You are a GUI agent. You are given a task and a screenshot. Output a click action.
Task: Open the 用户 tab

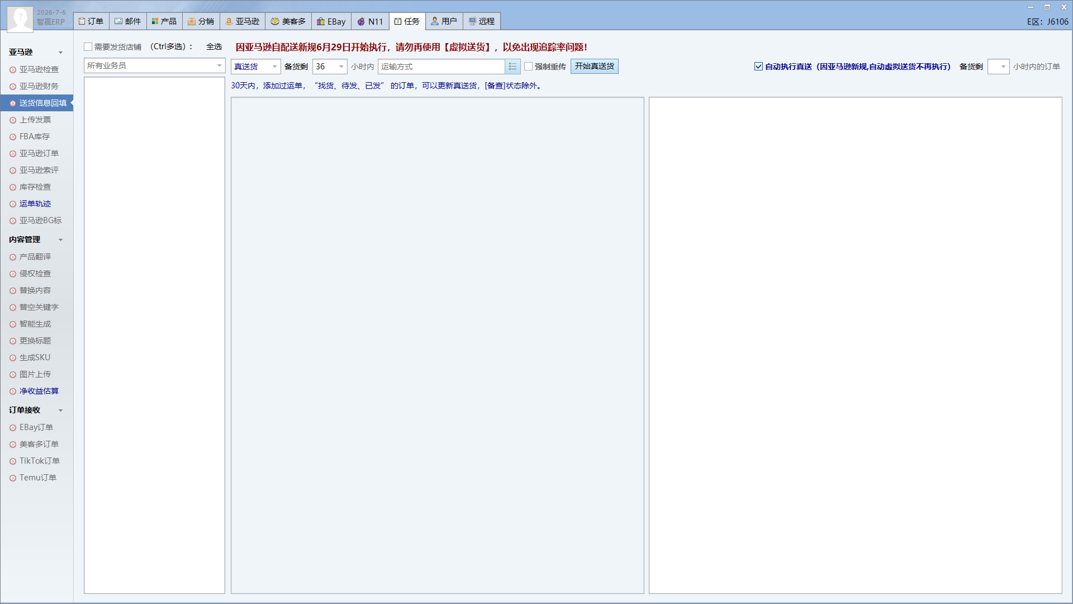point(444,21)
